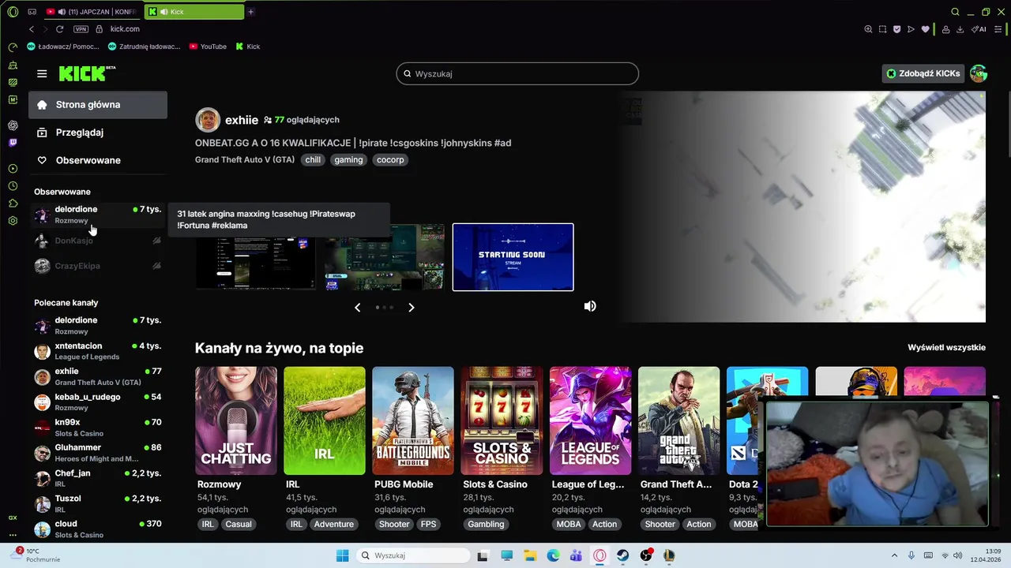The height and width of the screenshot is (568, 1011).
Task: Select the Starting Soon stream thumbnail
Action: [x=513, y=257]
